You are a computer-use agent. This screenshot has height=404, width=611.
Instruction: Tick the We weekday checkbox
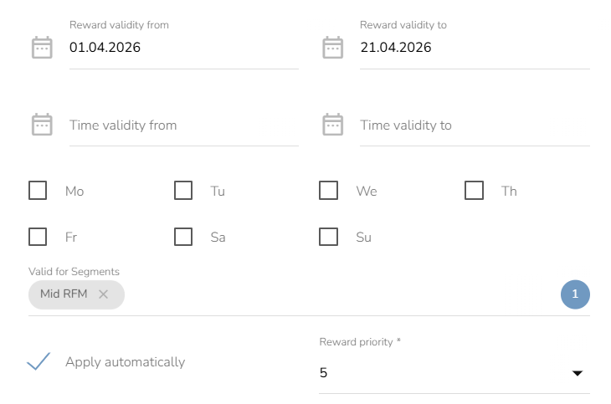tap(328, 190)
